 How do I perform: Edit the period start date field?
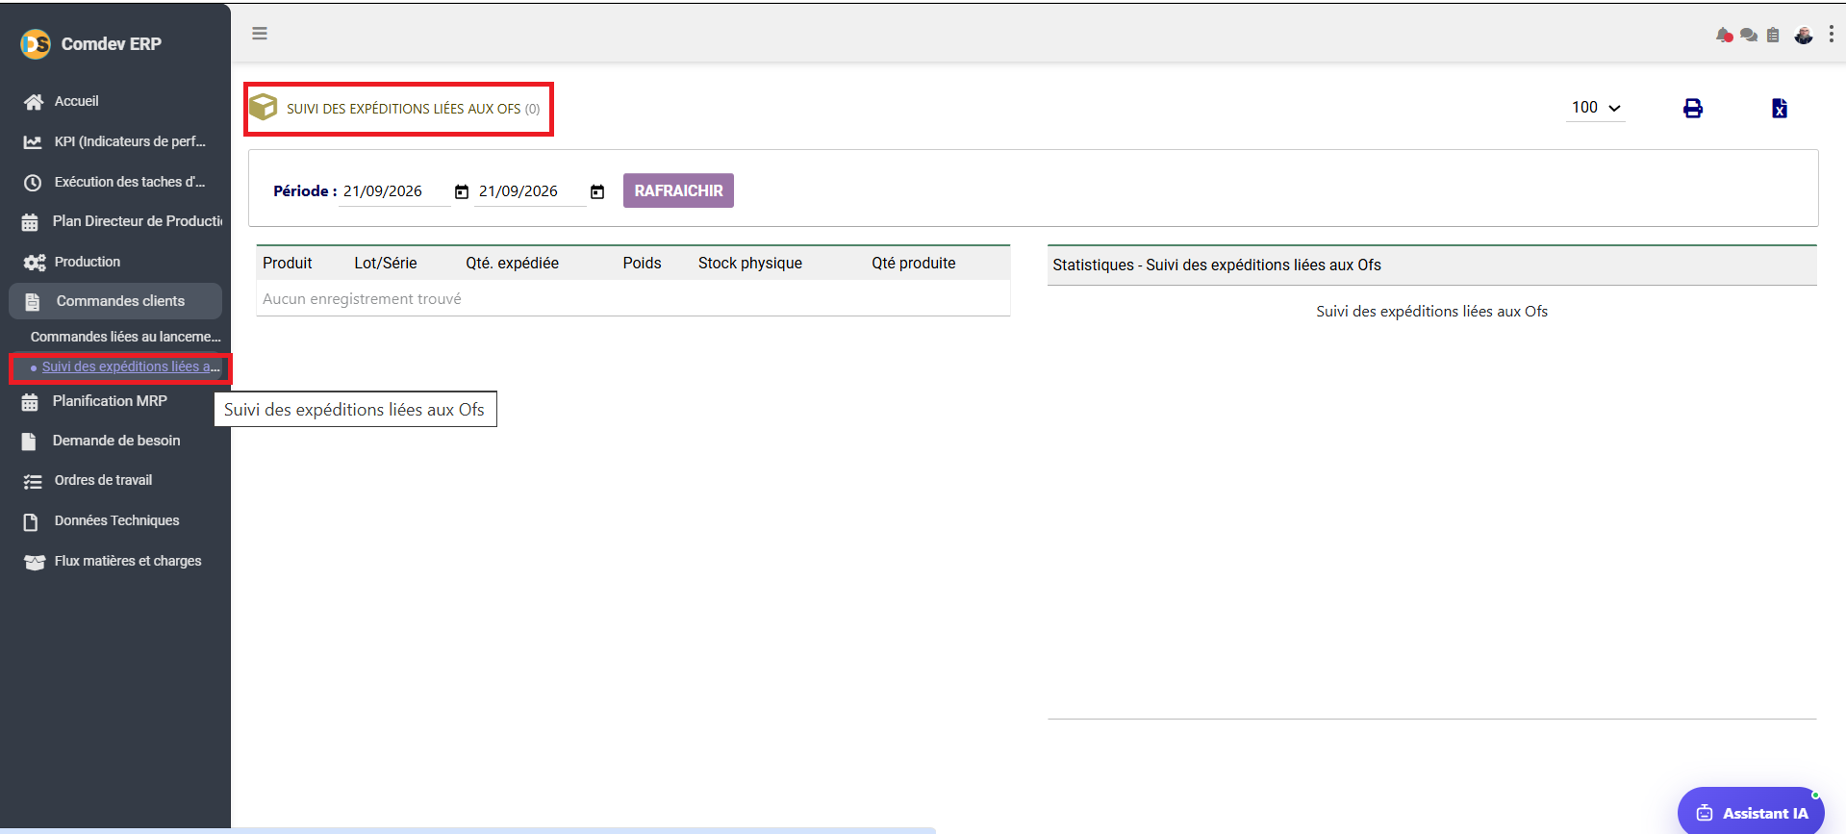click(394, 191)
